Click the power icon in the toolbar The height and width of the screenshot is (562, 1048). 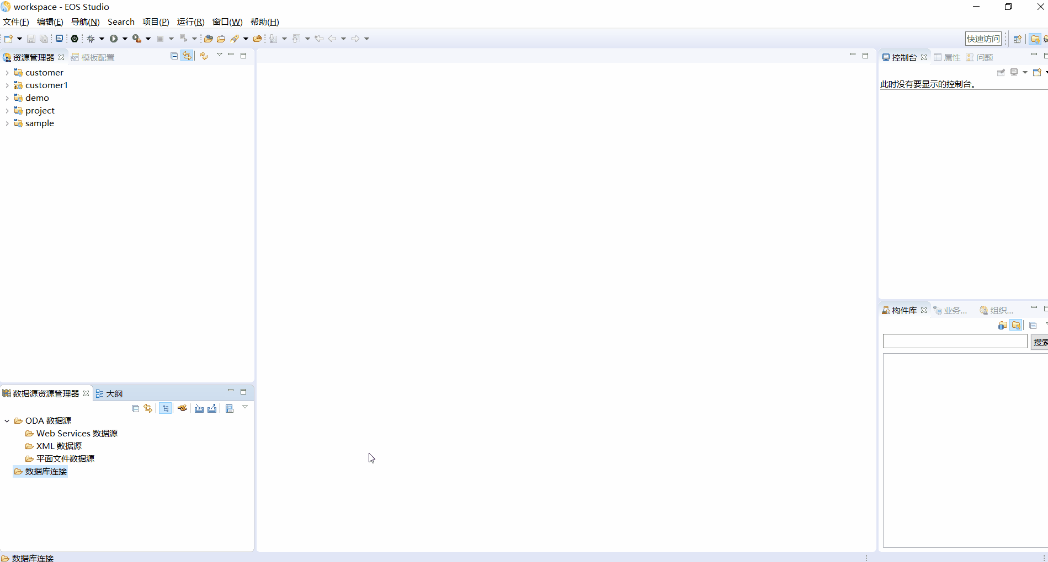75,39
